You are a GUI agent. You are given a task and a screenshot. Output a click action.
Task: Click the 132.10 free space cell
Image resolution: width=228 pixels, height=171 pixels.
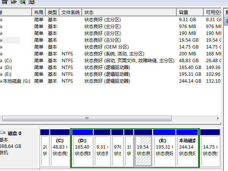[x=213, y=81]
